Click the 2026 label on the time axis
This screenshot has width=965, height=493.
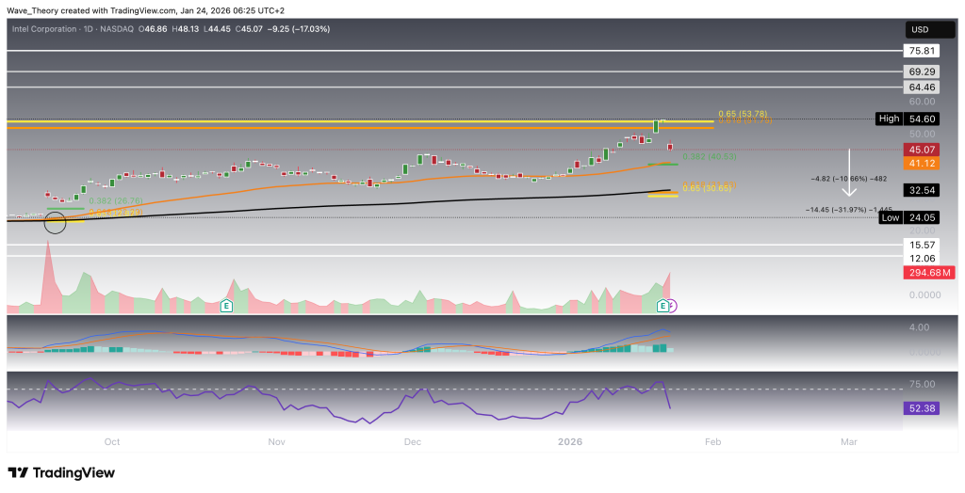[569, 441]
